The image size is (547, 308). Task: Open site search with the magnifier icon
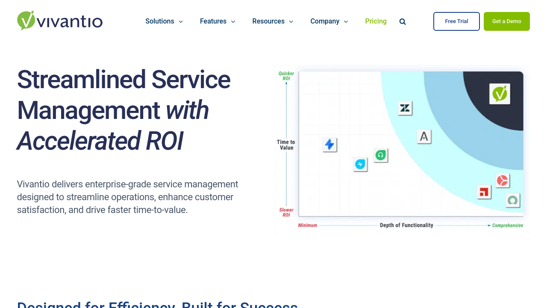403,22
